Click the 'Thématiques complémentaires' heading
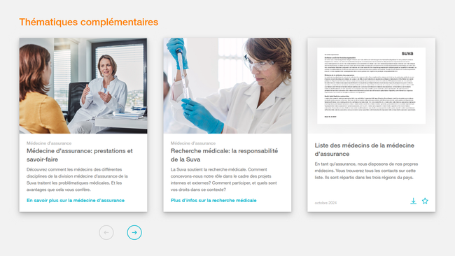 89,22
